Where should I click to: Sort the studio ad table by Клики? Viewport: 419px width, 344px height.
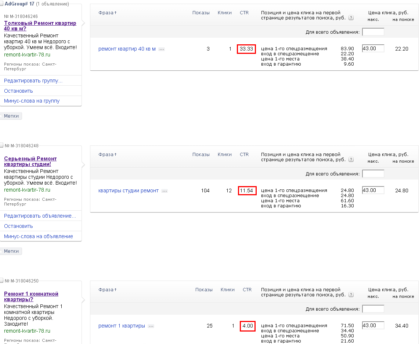point(224,155)
